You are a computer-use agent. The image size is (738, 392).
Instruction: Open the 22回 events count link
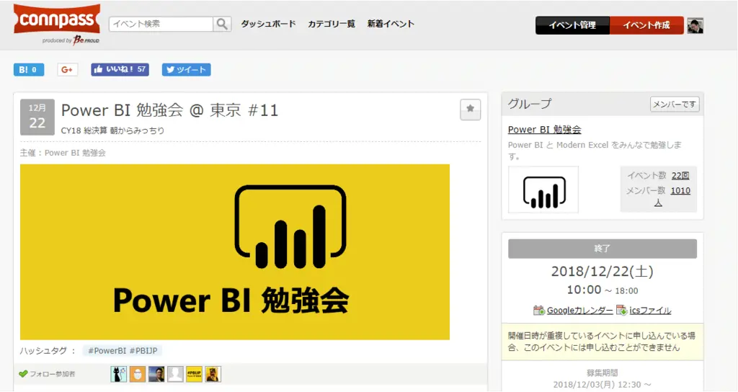(680, 176)
